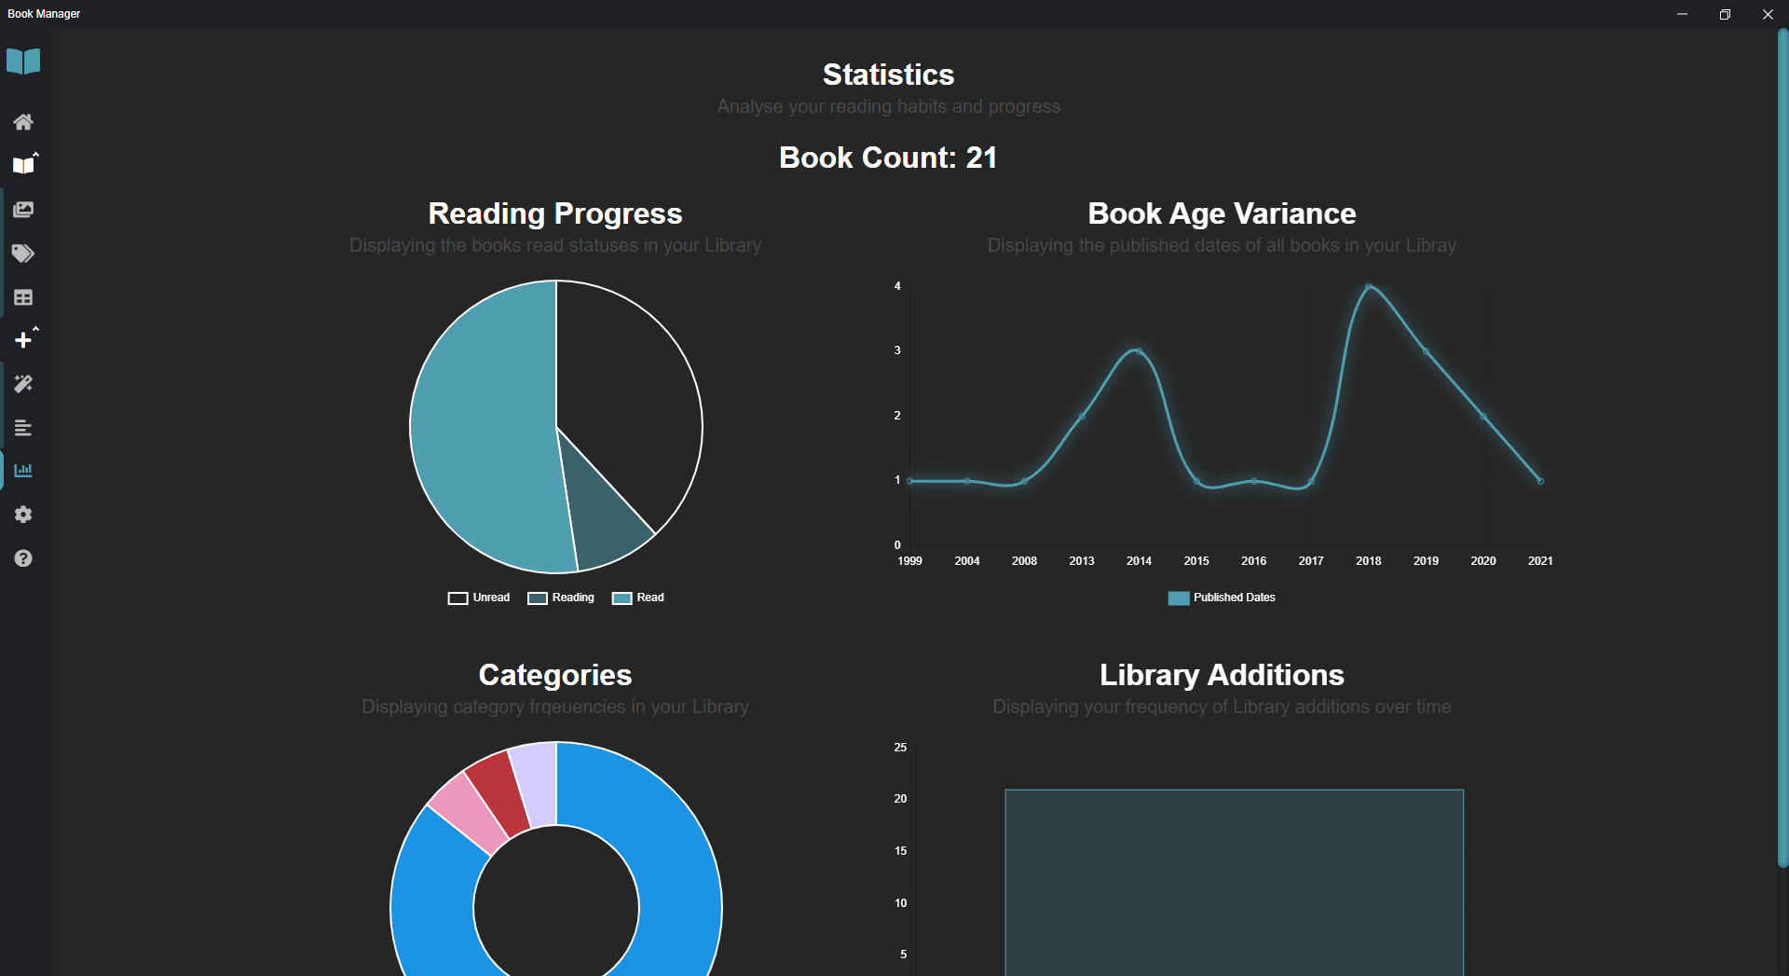Open the Library section from the sidebar
Screen dimensions: 1789x976
[x=23, y=165]
